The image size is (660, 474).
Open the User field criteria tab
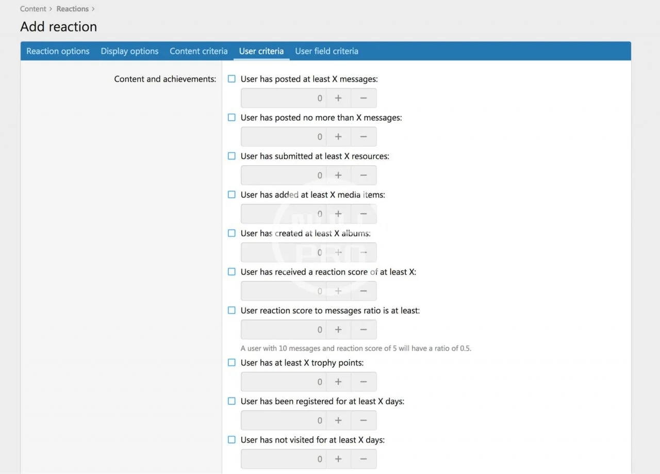pyautogui.click(x=326, y=51)
